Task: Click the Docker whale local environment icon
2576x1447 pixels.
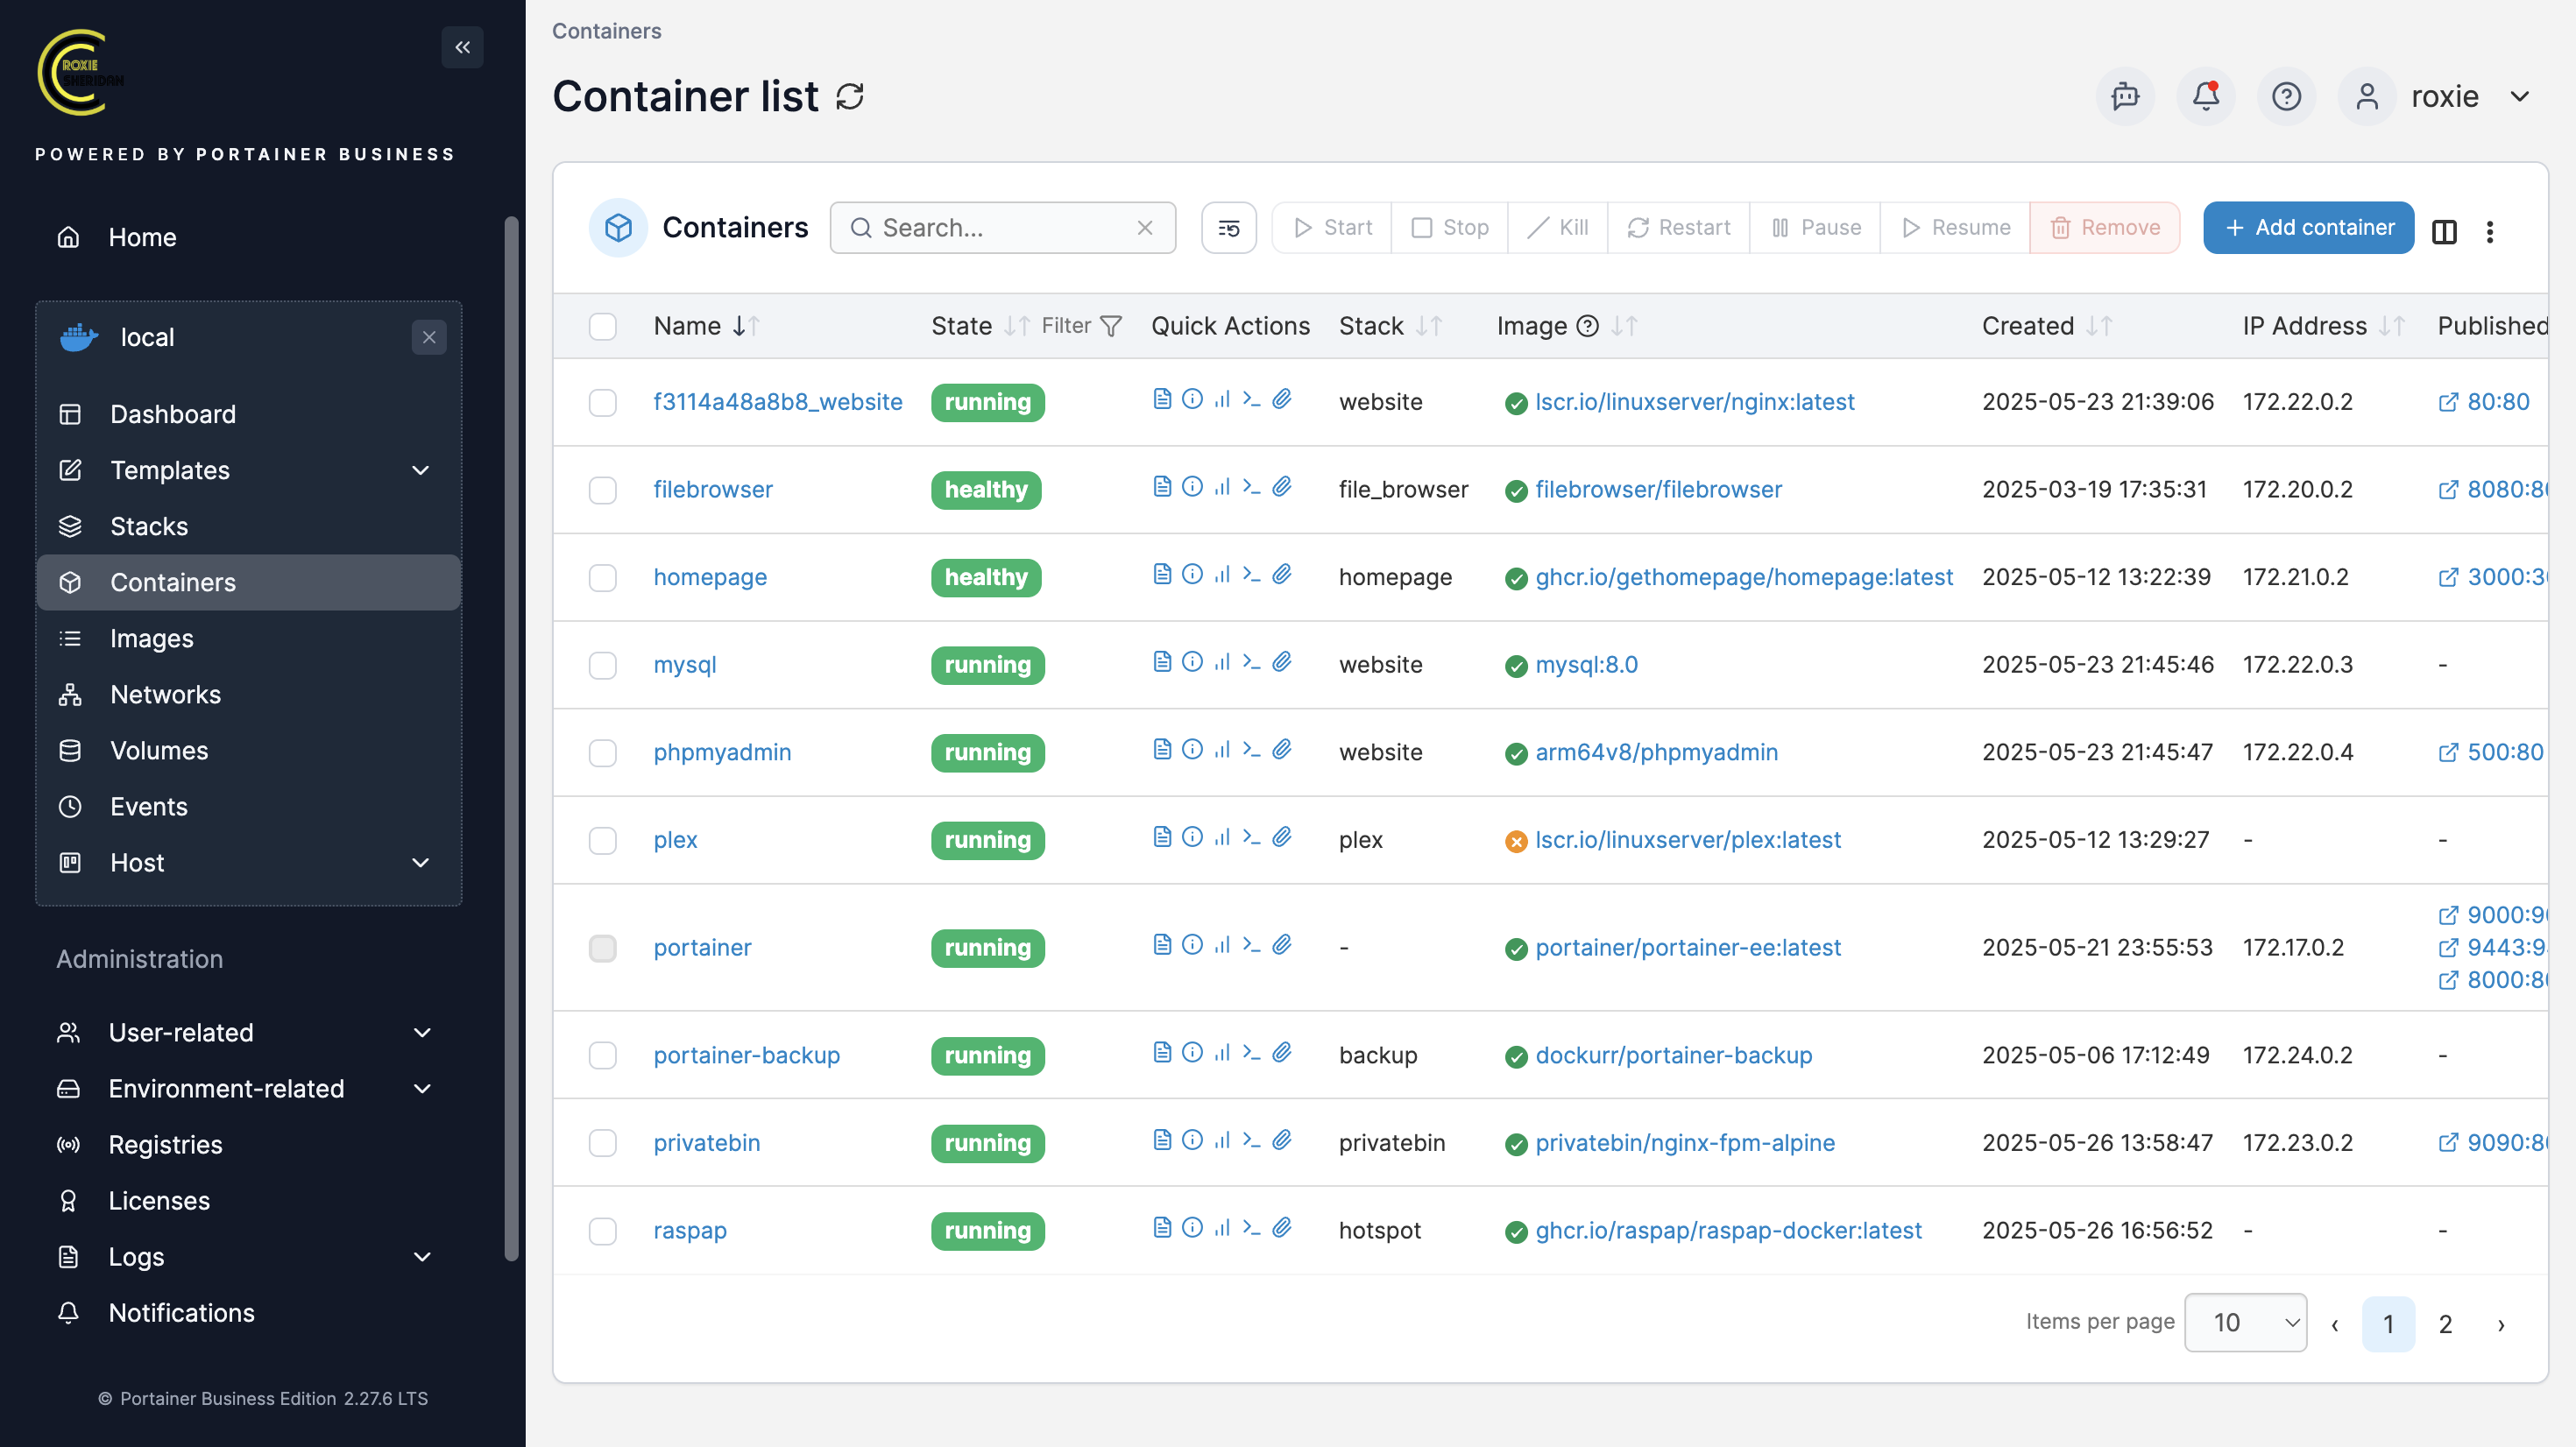Action: point(79,337)
